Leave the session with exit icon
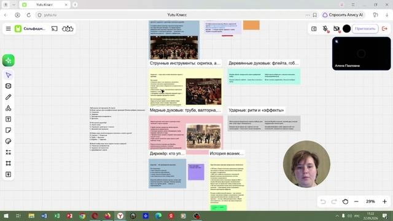The height and width of the screenshot is (221, 393). (384, 29)
